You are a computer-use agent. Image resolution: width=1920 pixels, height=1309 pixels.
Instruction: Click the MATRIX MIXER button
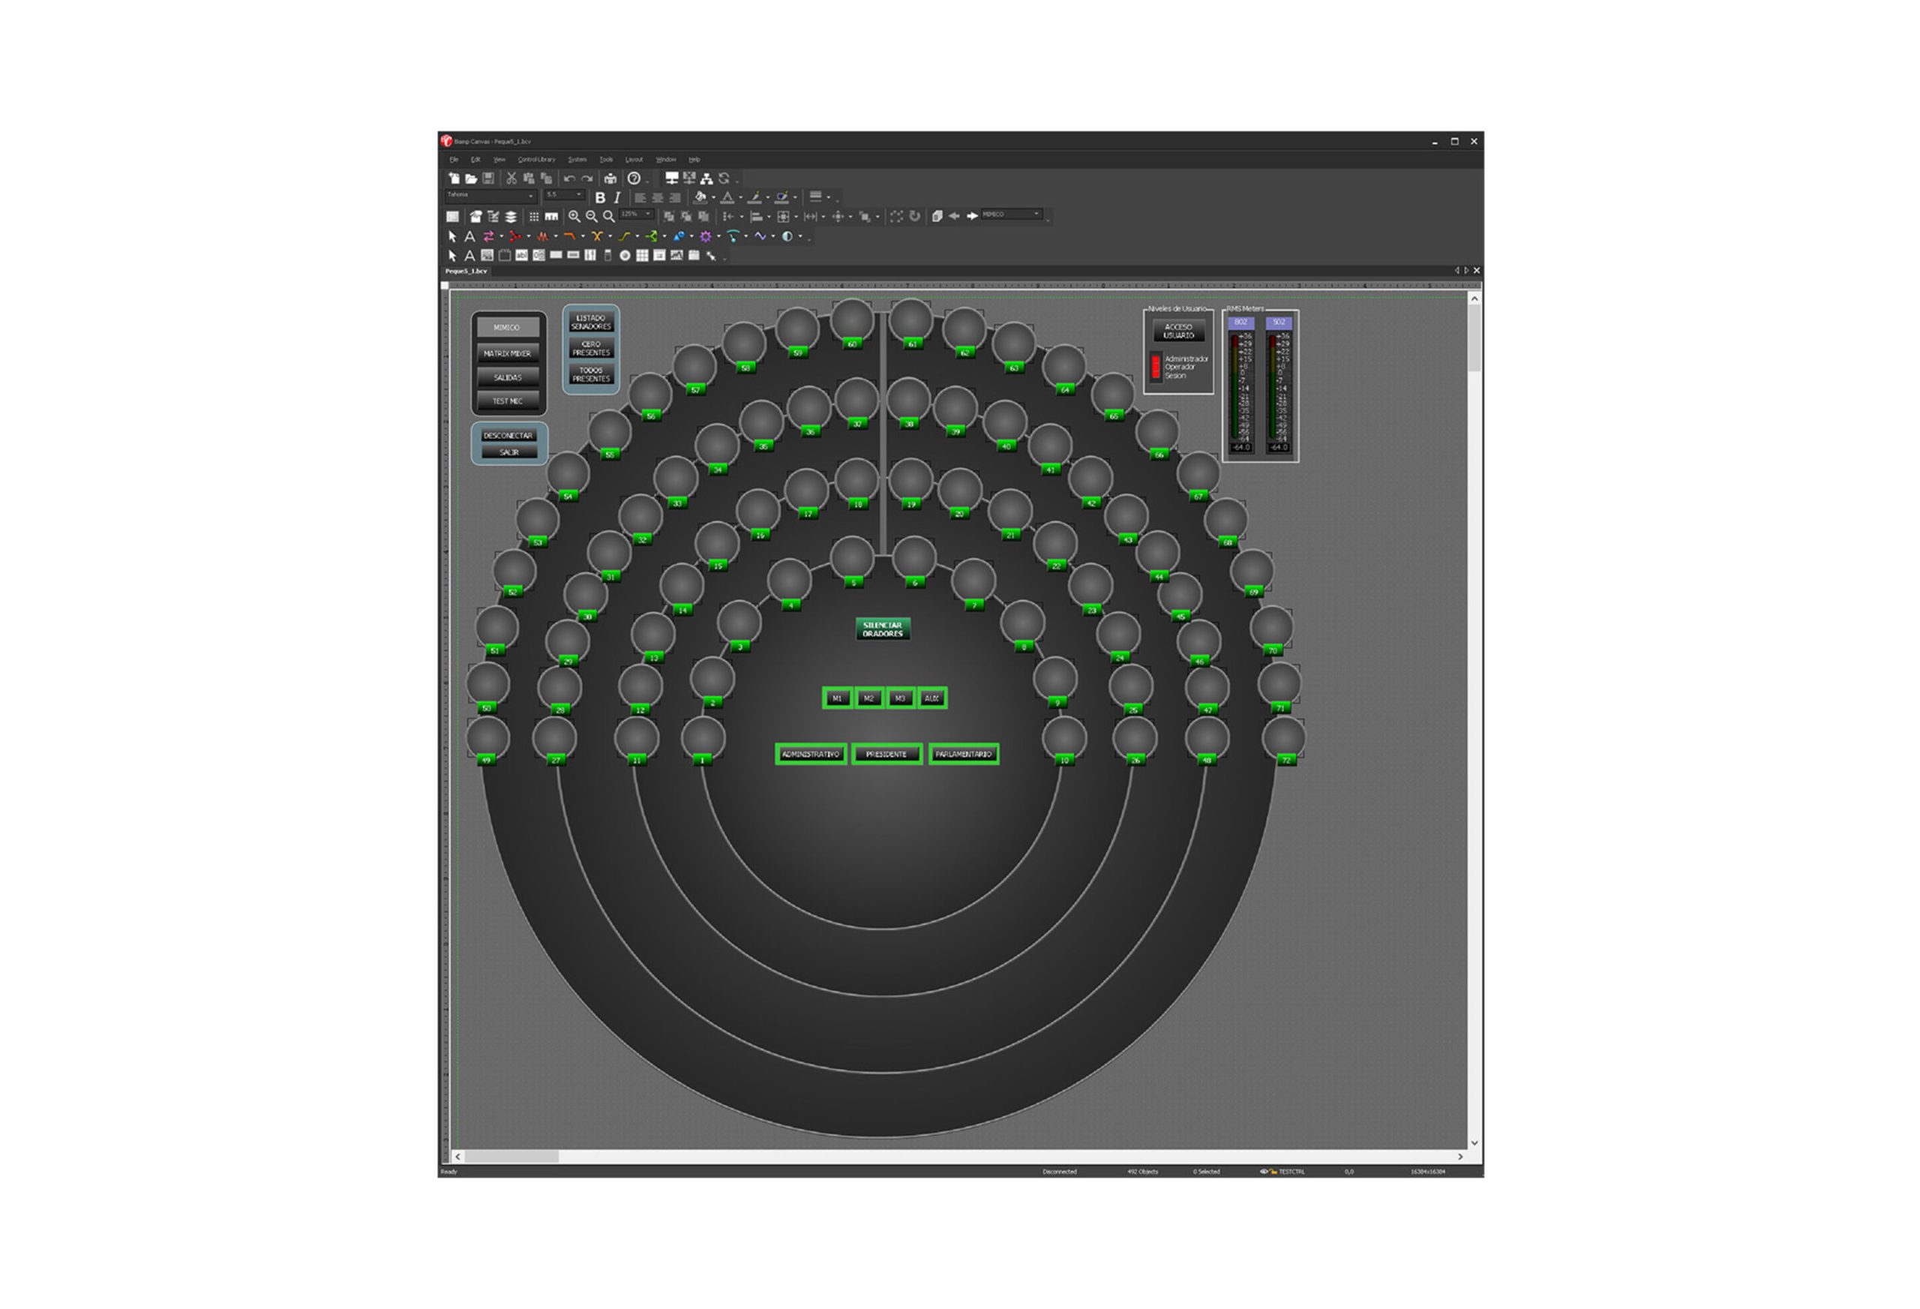pyautogui.click(x=507, y=354)
